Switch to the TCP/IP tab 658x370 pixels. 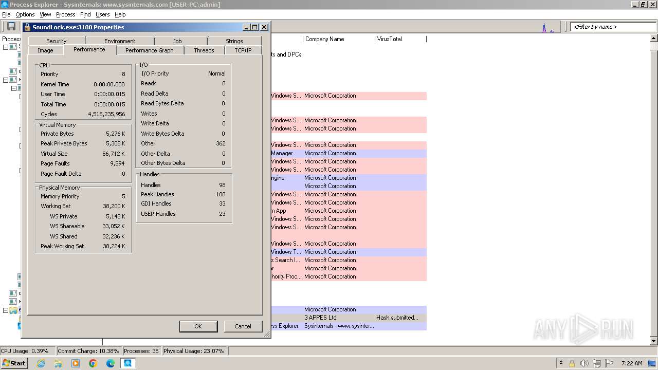[x=243, y=50]
